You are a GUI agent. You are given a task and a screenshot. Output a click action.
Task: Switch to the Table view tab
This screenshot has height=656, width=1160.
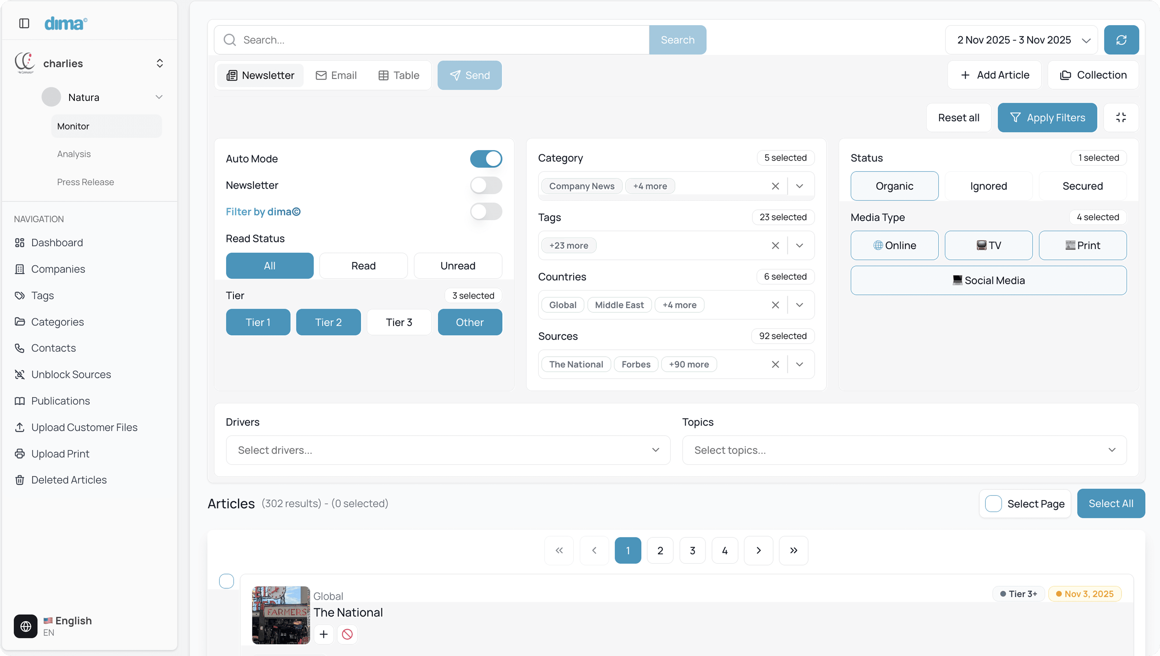pyautogui.click(x=399, y=75)
